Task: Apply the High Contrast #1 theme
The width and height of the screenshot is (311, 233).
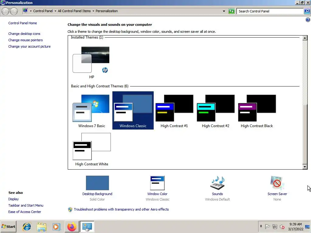Action: point(174,110)
